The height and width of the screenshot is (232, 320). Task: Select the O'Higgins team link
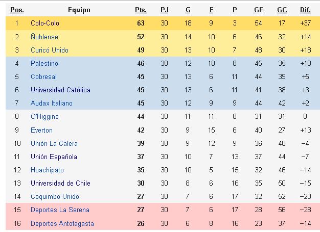point(44,116)
